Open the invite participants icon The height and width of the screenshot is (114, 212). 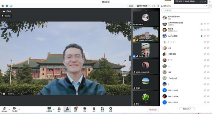pos(59,109)
